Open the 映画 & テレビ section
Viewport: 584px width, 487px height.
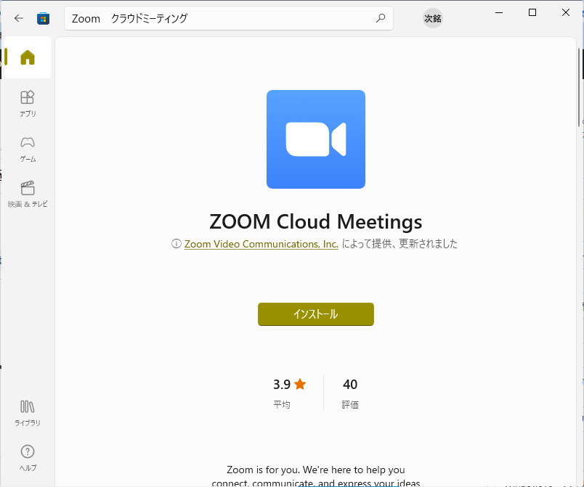click(28, 195)
